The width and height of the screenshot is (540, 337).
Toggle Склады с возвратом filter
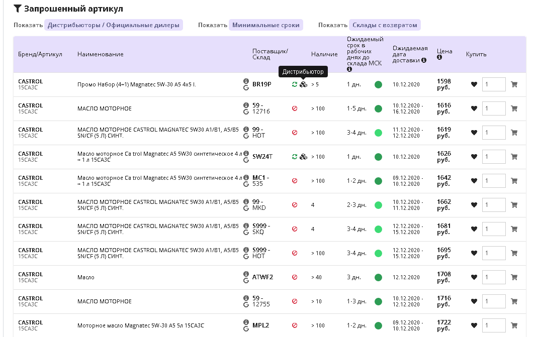tap(385, 25)
